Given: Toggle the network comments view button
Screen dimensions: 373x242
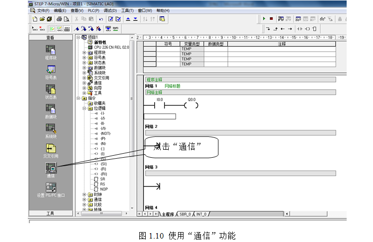Looking at the screenshot, I should pyautogui.click(x=60, y=29).
